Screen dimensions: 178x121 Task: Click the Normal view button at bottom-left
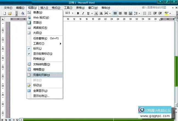point(2,120)
